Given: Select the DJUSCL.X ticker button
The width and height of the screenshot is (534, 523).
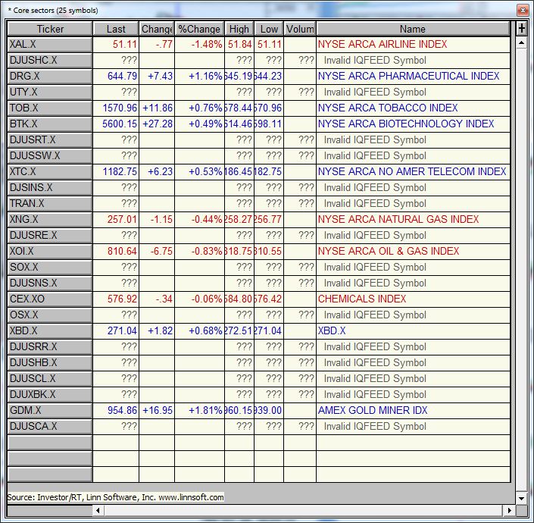Looking at the screenshot, I should point(50,378).
